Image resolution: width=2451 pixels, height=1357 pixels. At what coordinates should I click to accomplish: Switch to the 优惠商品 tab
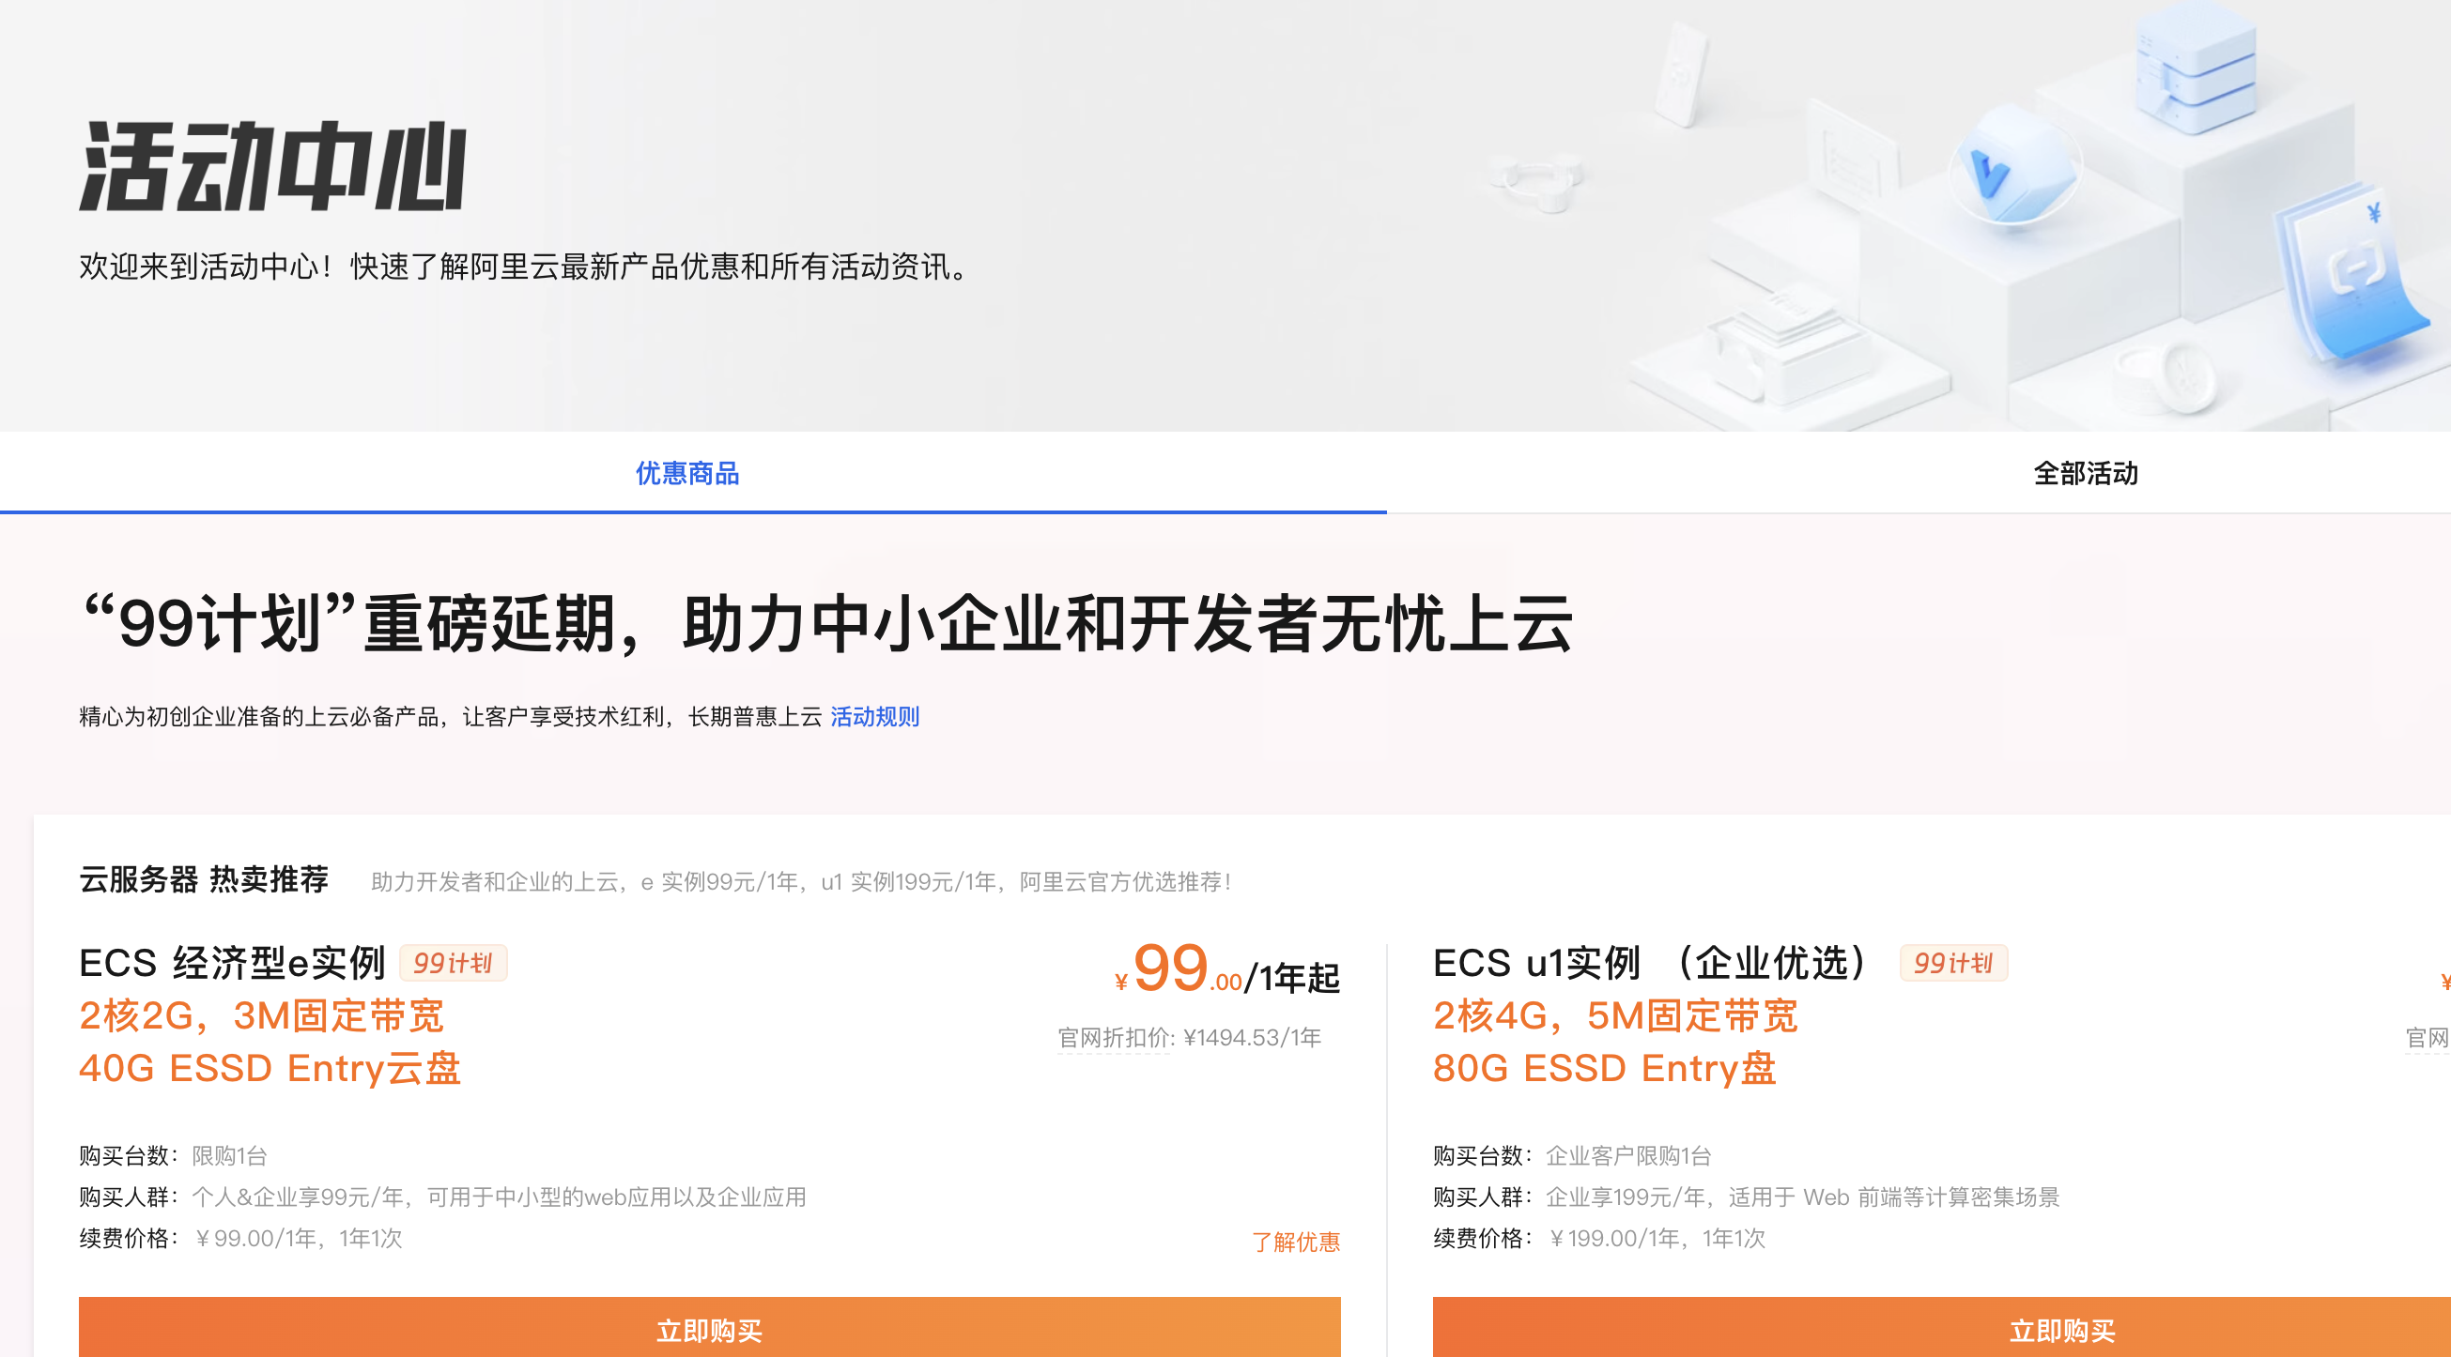click(687, 473)
